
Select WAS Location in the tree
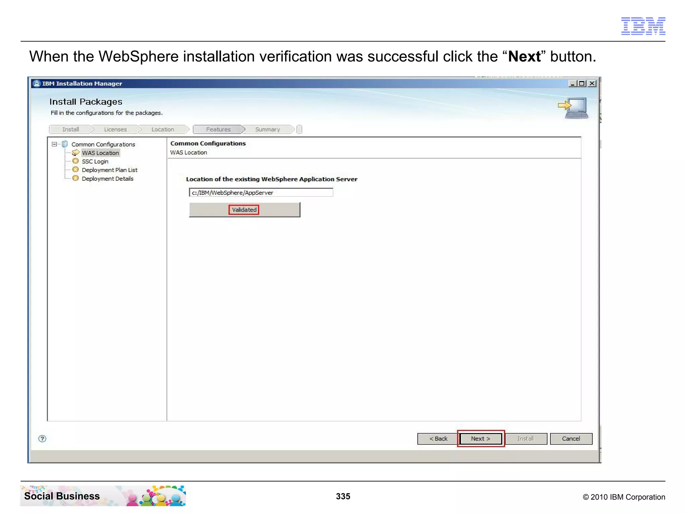tap(100, 153)
